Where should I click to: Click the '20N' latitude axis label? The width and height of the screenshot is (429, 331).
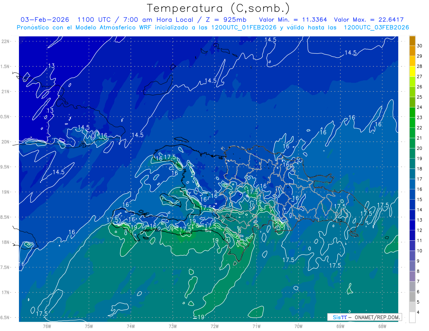6,142
